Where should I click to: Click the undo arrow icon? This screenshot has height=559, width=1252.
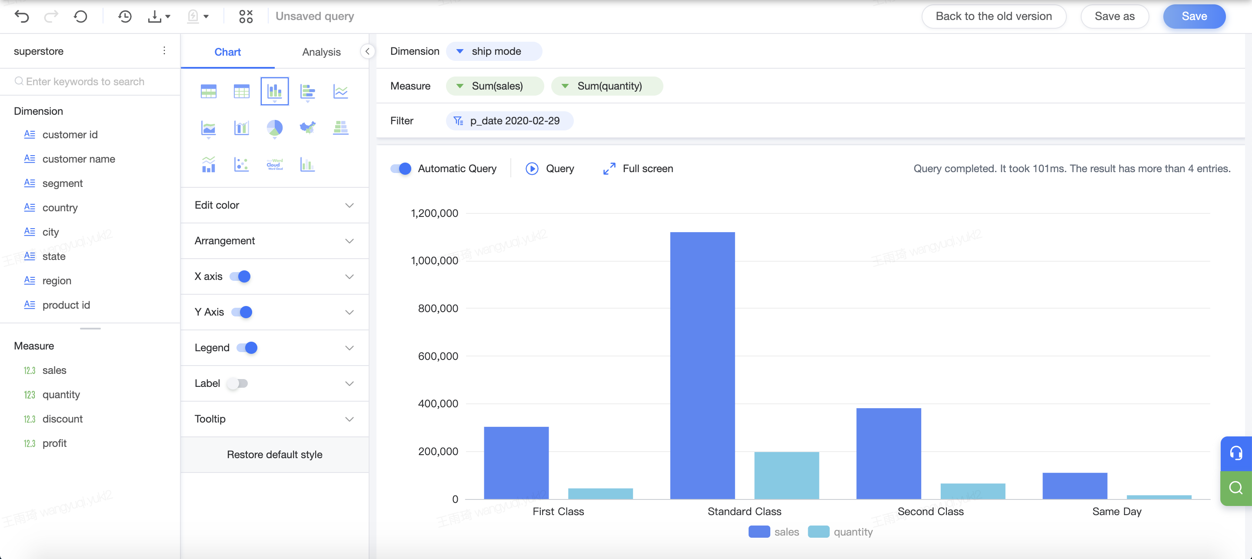22,17
